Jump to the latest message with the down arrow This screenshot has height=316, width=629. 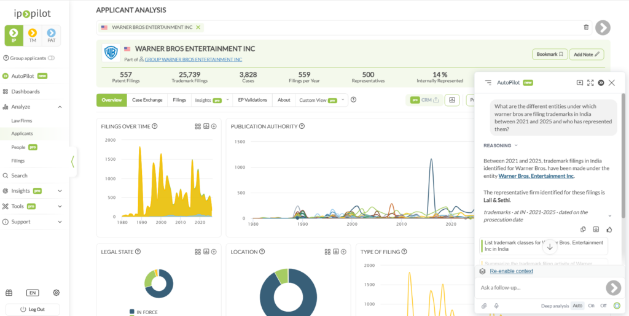550,247
